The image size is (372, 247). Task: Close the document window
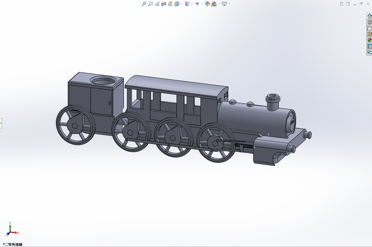pyautogui.click(x=368, y=4)
